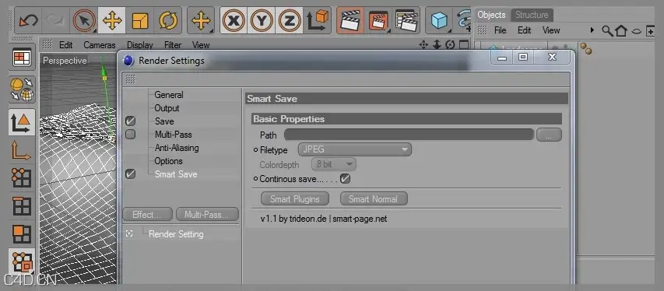The width and height of the screenshot is (664, 291).
Task: Activate the highlighted Move tool
Action: pos(112,20)
